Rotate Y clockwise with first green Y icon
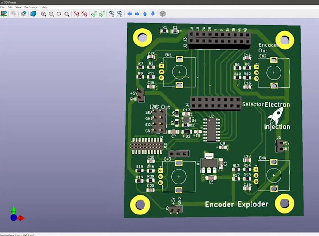 click(x=94, y=14)
